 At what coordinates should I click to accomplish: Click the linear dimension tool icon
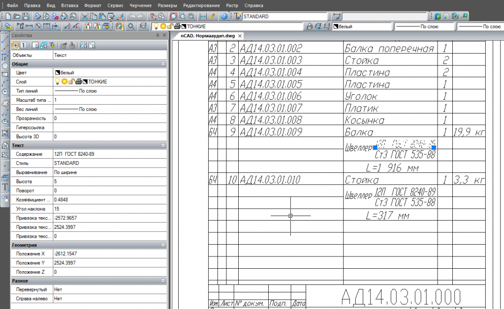tap(29, 27)
